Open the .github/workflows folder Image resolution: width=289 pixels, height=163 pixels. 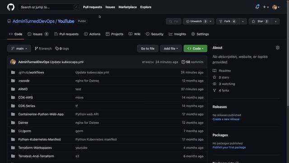31,72
